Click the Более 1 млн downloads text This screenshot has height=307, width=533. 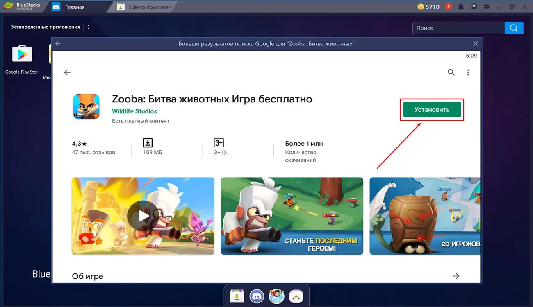pos(304,144)
